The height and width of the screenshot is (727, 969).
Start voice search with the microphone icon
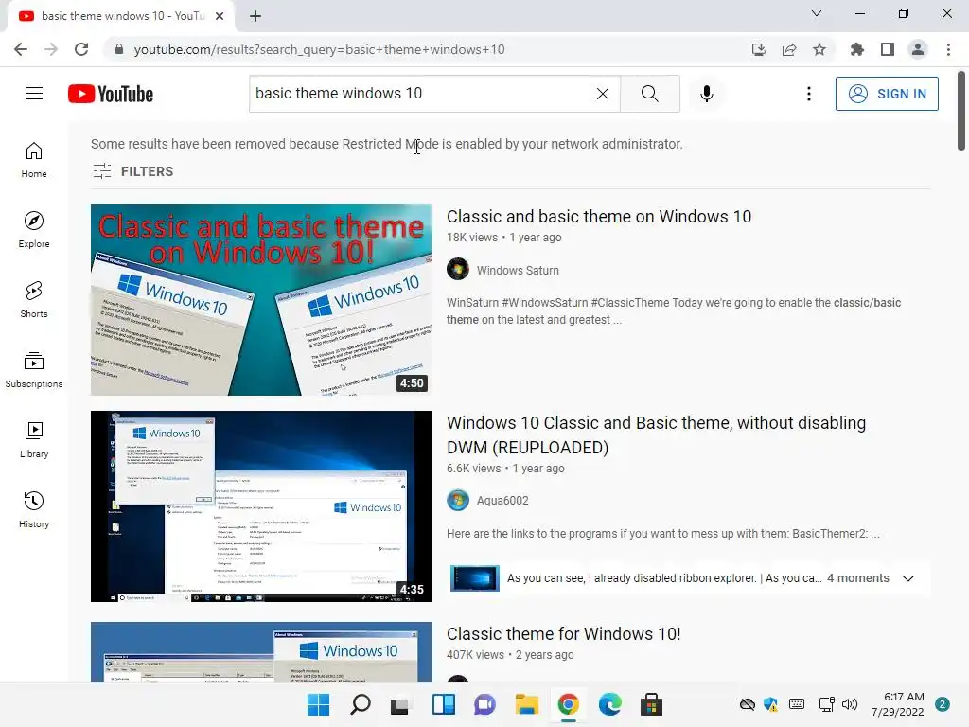click(706, 94)
